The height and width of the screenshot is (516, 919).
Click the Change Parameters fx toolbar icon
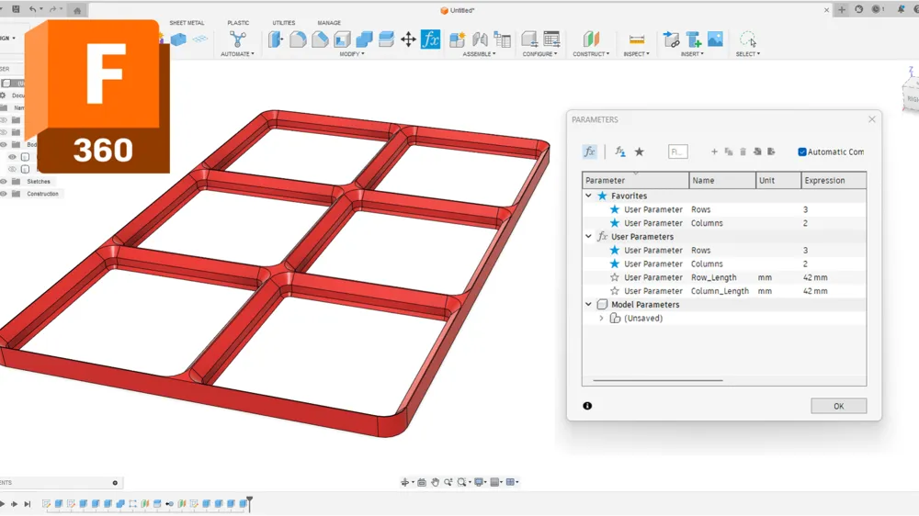tap(430, 39)
